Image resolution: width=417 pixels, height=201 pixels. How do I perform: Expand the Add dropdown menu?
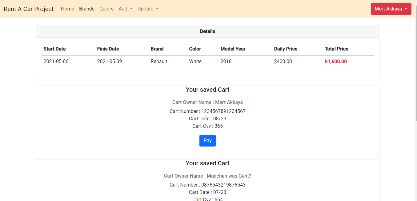[126, 9]
